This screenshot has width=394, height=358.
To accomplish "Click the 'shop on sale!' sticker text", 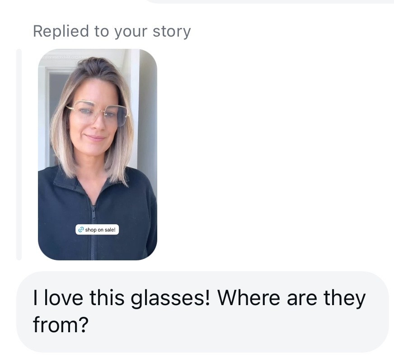I will (100, 230).
